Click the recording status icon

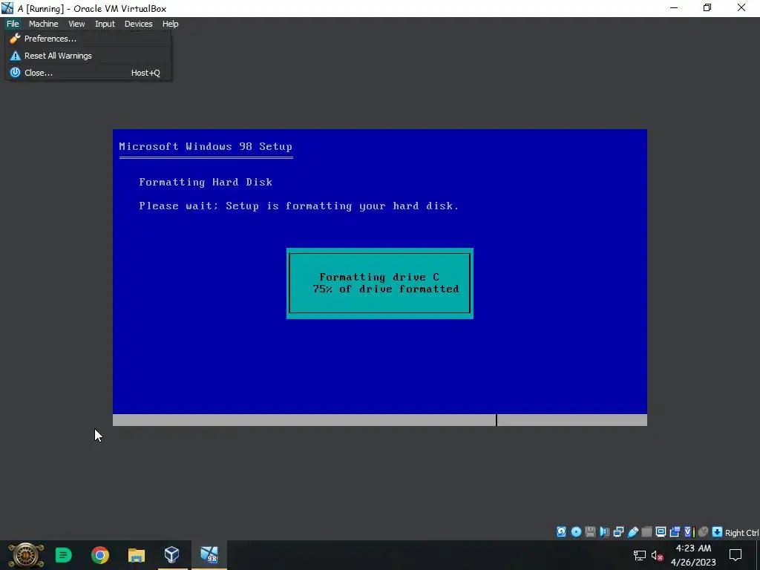[675, 532]
